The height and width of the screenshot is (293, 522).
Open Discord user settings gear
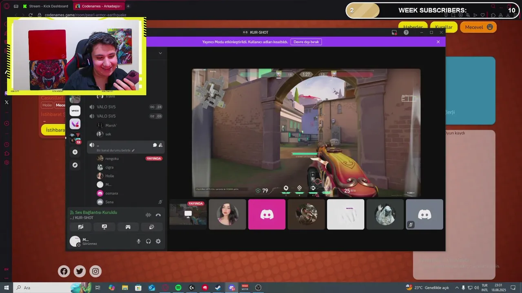(x=158, y=241)
